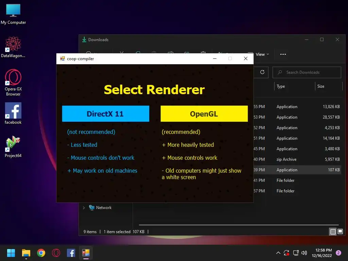Choose the OpenGL renderer button
This screenshot has height=261, width=348.
coord(204,114)
